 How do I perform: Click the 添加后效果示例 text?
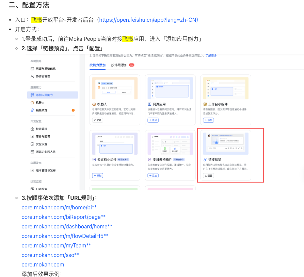click(x=42, y=274)
